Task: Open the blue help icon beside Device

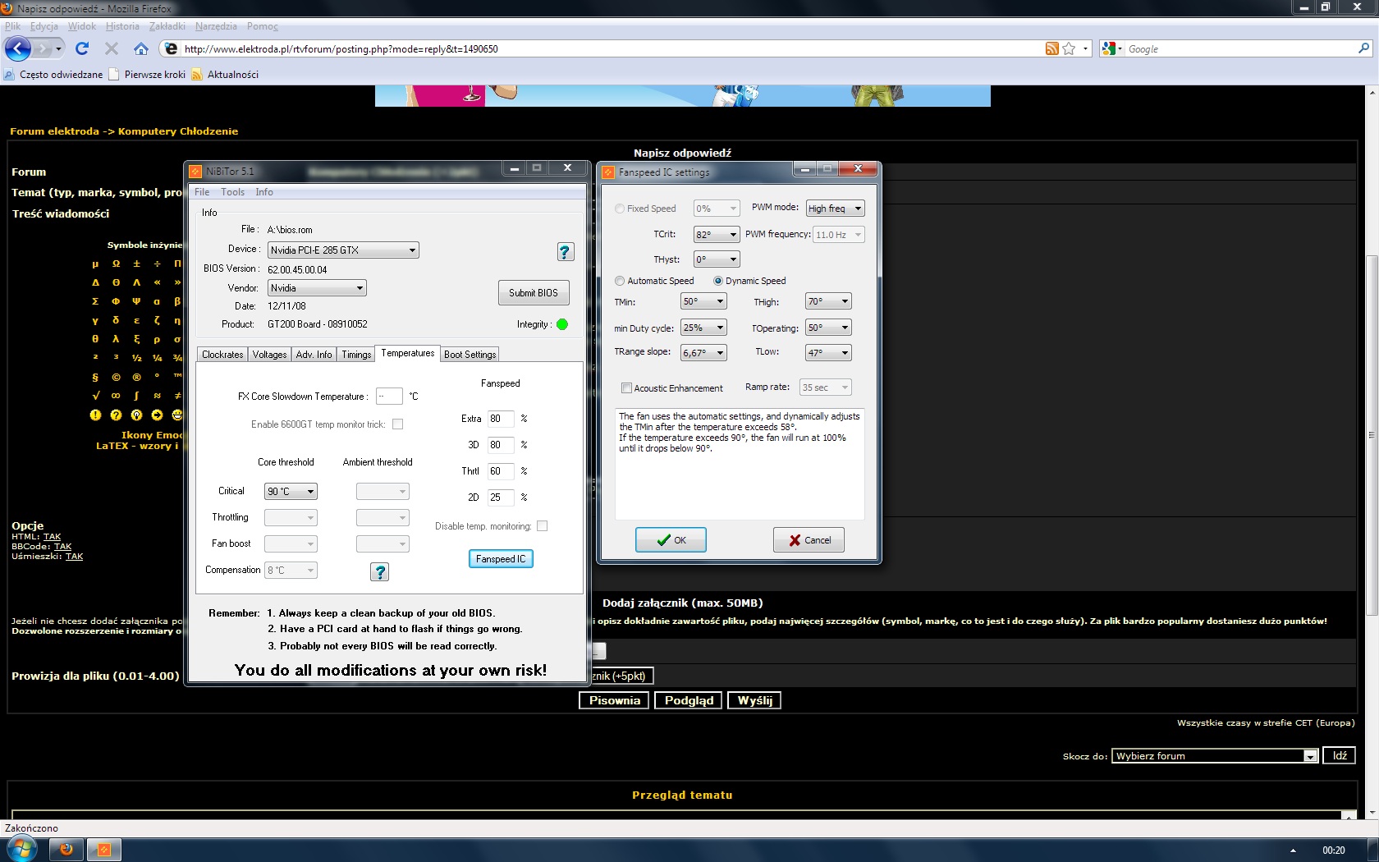Action: tap(566, 252)
